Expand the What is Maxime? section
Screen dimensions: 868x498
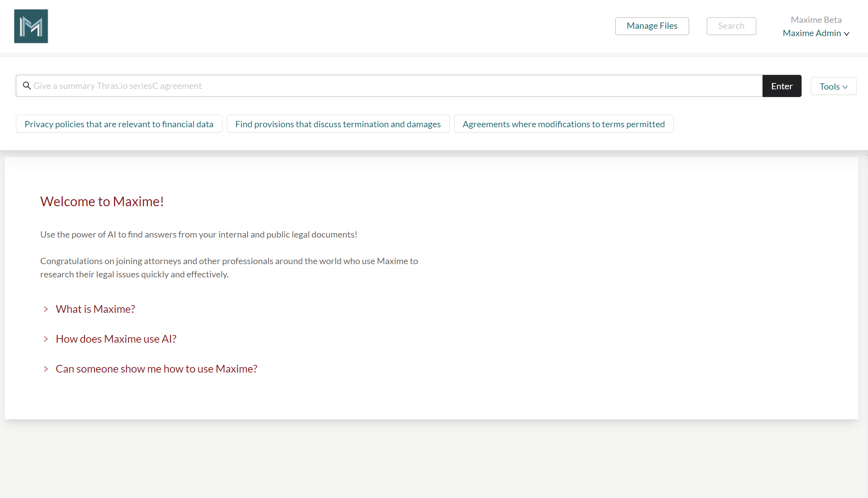tap(95, 309)
